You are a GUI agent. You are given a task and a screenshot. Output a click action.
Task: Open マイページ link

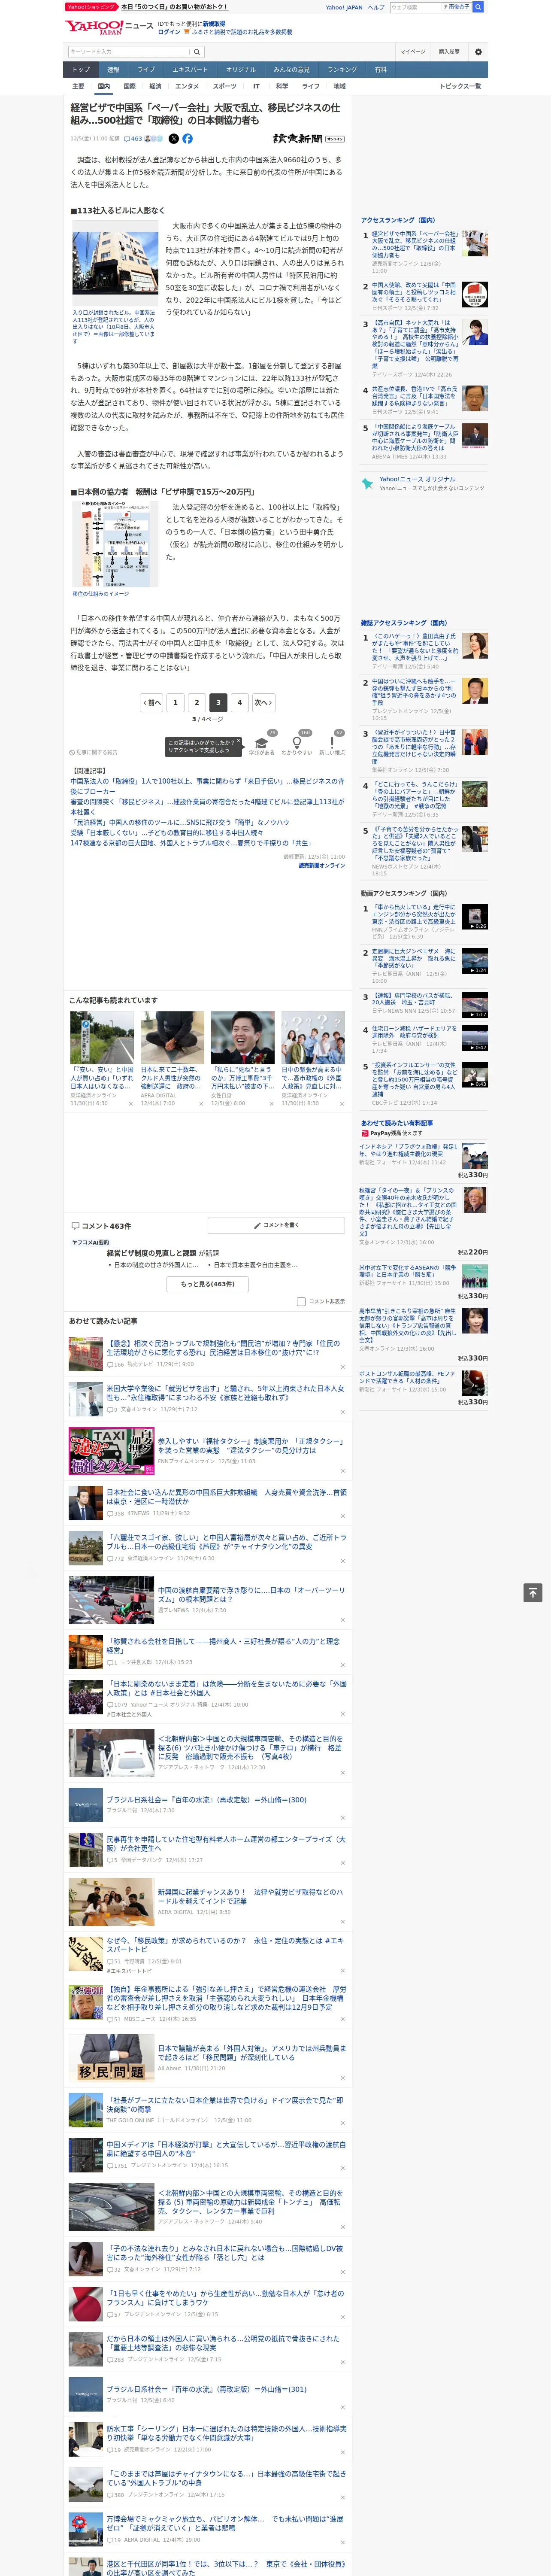(x=413, y=52)
